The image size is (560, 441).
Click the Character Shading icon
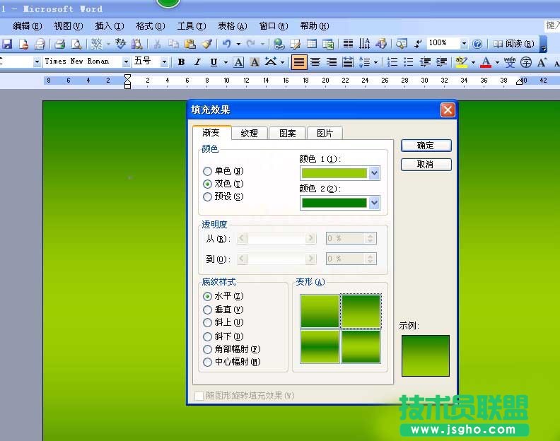click(x=255, y=62)
